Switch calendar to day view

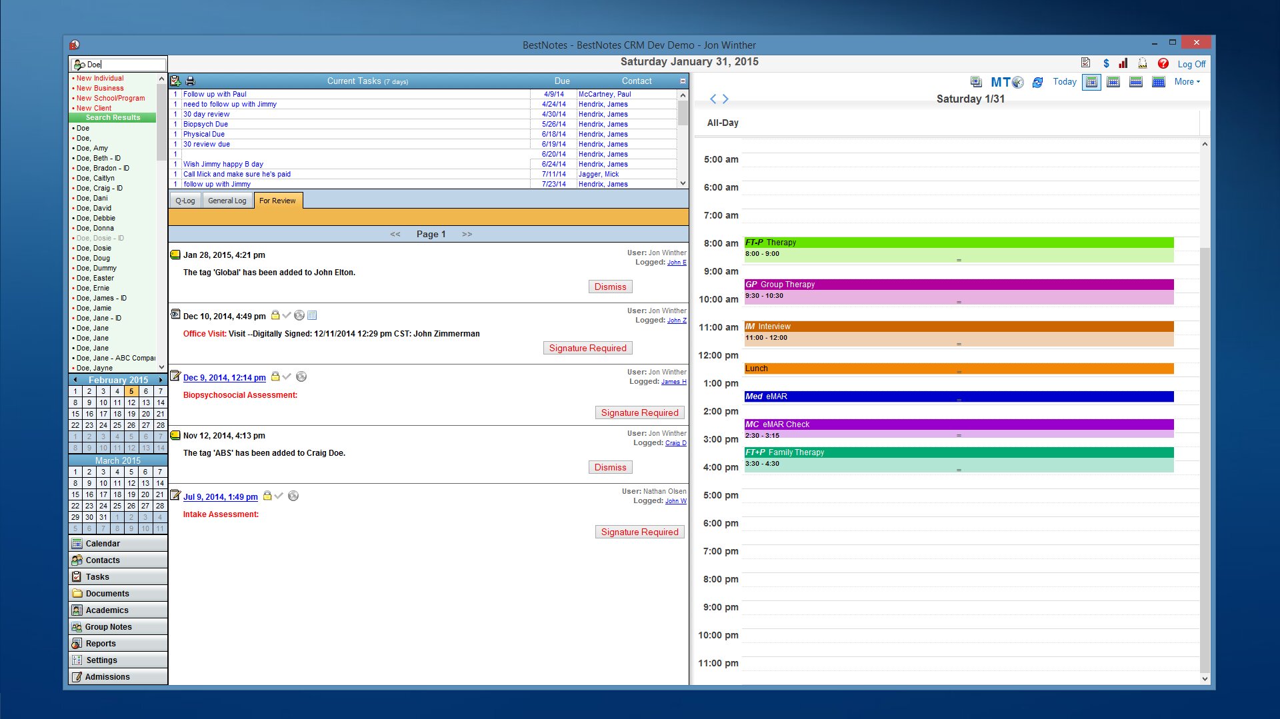(x=1091, y=82)
